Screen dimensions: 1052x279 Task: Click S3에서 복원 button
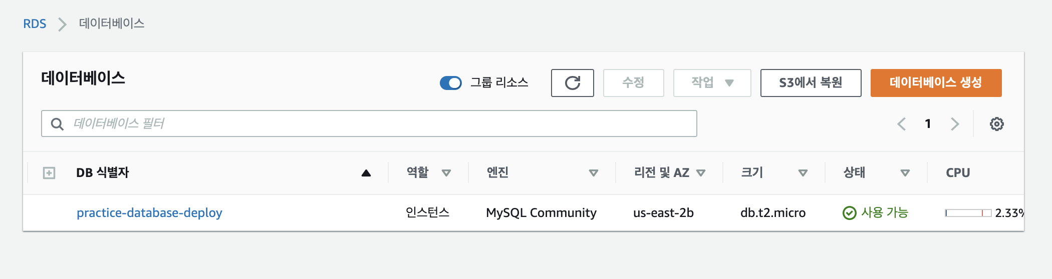tap(811, 83)
